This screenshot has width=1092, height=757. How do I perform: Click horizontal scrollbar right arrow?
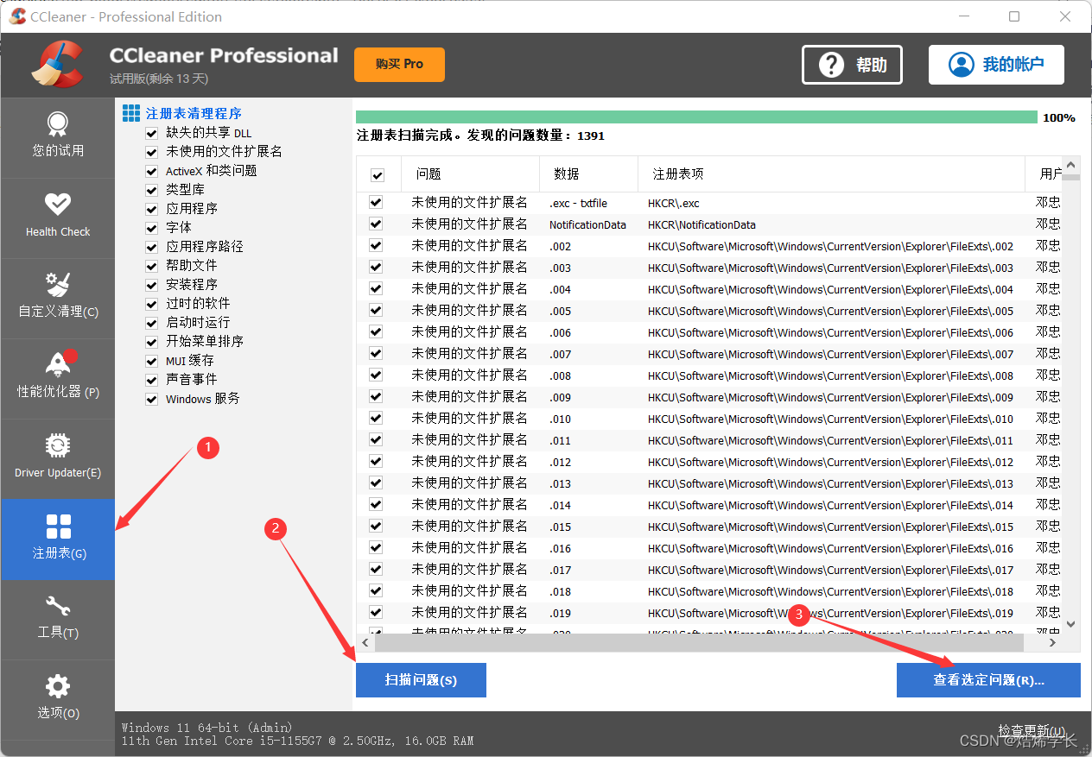tap(1052, 643)
